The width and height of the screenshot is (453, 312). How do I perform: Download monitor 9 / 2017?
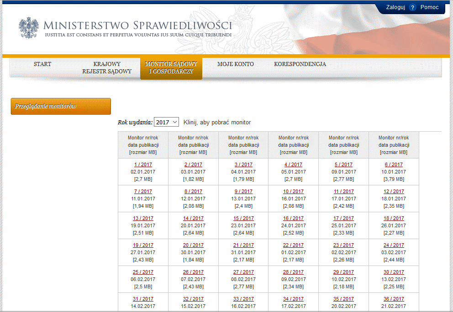(x=243, y=191)
